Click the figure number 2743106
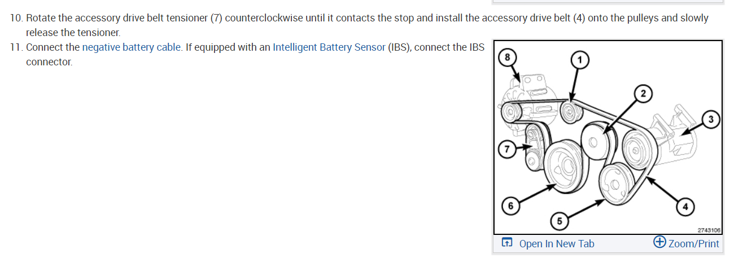The width and height of the screenshot is (743, 267). [707, 230]
